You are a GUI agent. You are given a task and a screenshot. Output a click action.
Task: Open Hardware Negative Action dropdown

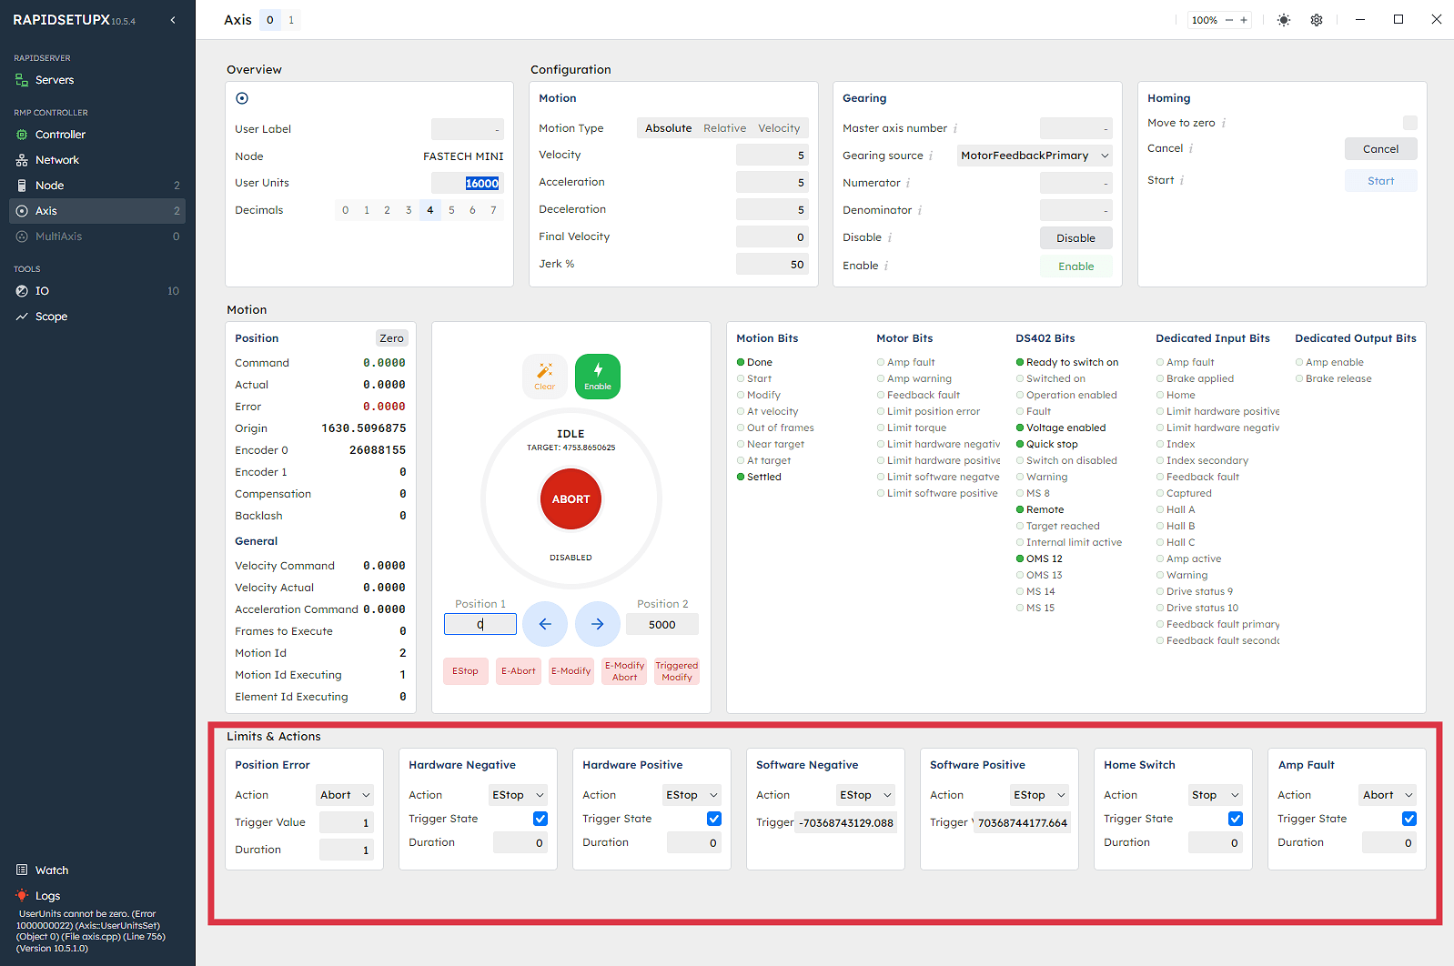(519, 795)
